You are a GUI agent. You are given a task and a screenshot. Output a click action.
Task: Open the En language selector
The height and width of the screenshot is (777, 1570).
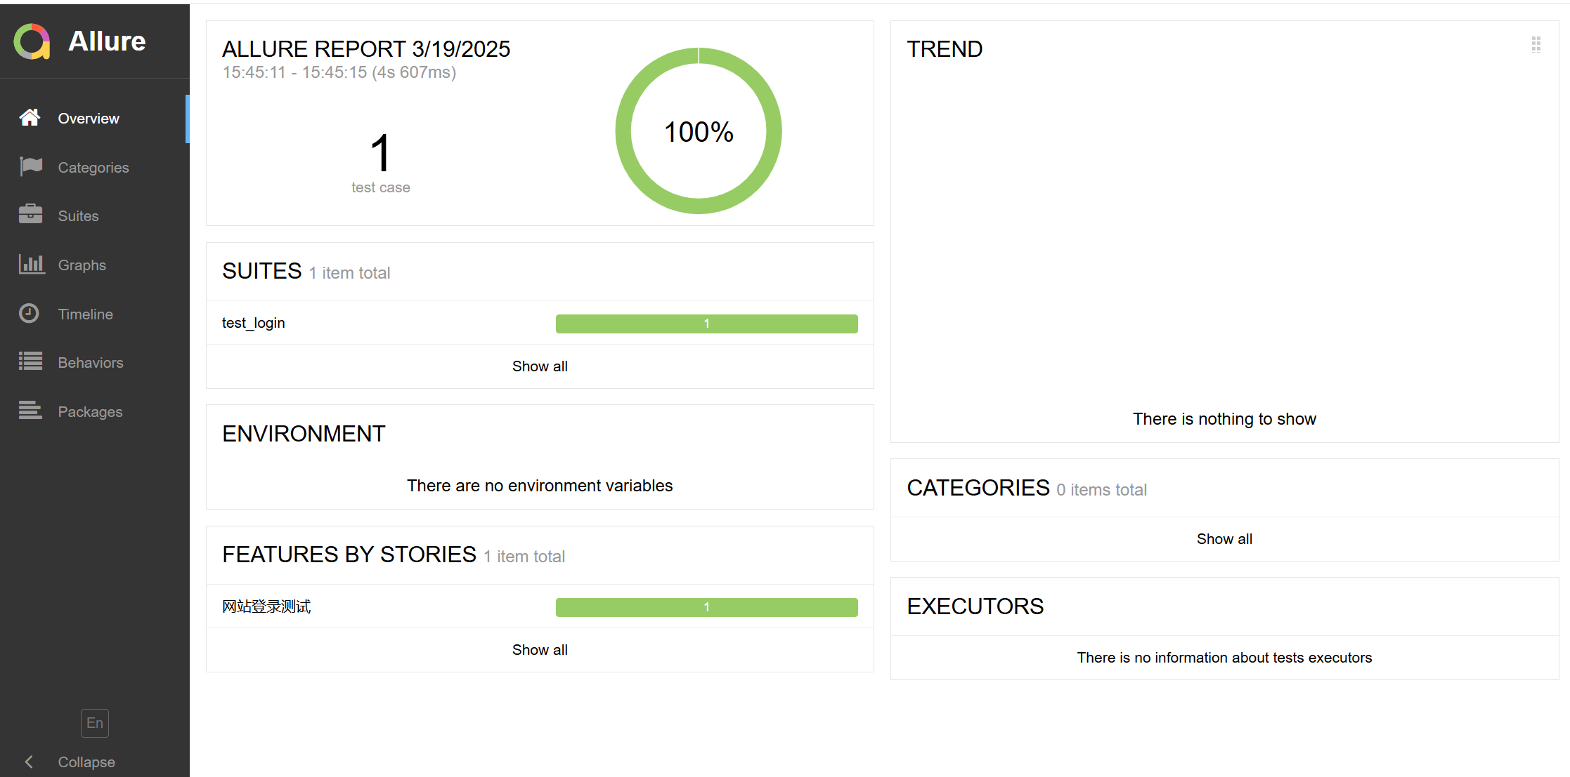95,723
